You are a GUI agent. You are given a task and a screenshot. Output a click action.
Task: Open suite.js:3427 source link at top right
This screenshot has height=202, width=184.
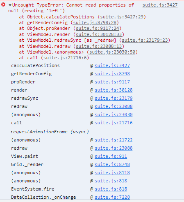pyautogui.click(x=160, y=5)
